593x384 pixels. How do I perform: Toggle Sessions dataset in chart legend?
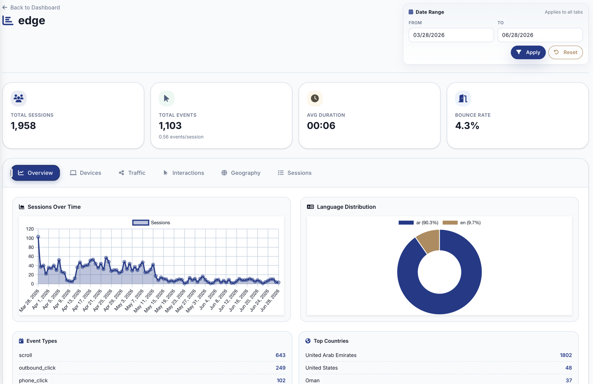point(151,222)
